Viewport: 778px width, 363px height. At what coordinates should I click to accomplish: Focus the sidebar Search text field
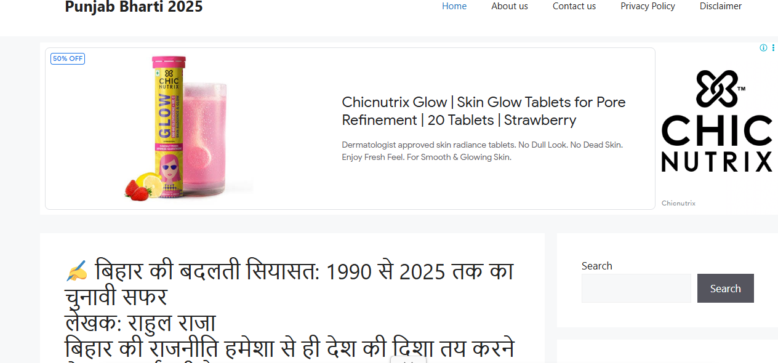click(x=636, y=288)
